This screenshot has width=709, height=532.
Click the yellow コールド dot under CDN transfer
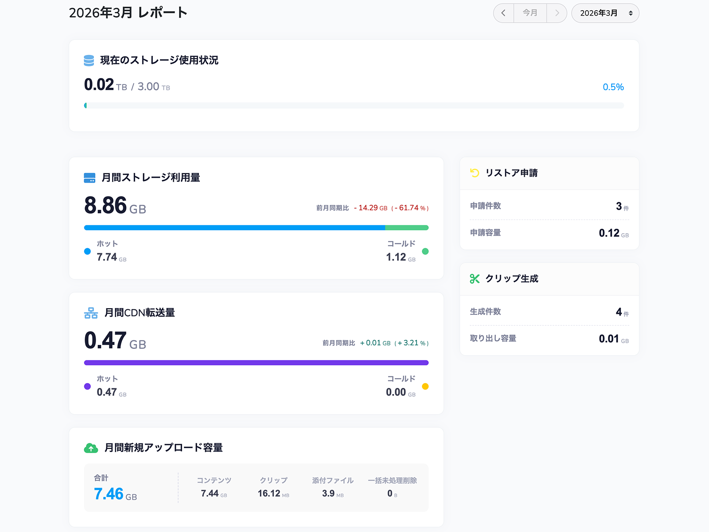point(425,387)
